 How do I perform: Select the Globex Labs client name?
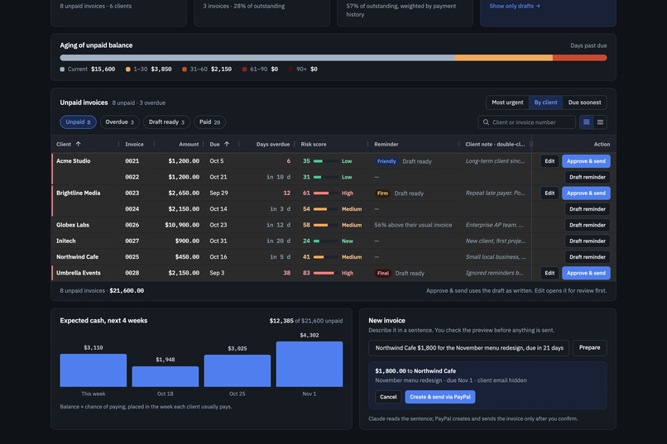point(73,225)
